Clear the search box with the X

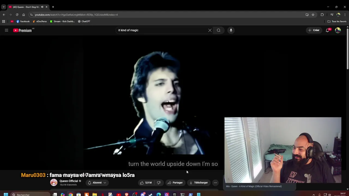[x=210, y=30]
